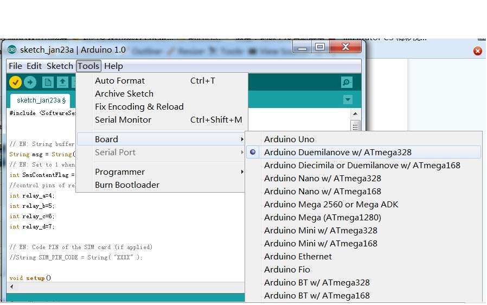Click the line 'int relay_c=6;'
The image size is (487, 305).
32,216
